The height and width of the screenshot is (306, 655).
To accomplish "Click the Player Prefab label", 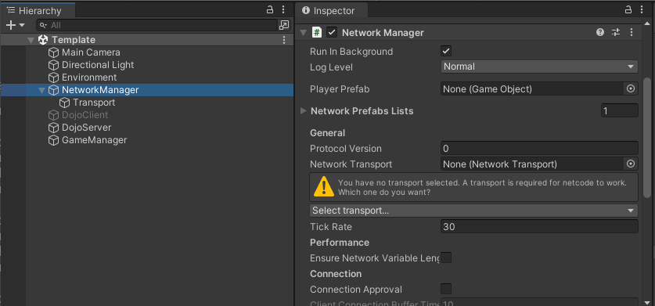I will click(x=340, y=89).
